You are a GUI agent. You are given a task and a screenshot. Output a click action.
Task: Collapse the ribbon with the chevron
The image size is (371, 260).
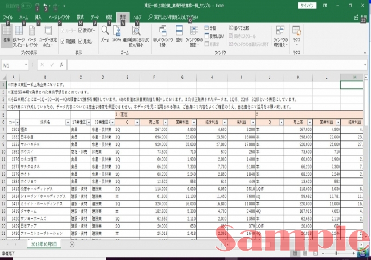[365, 52]
